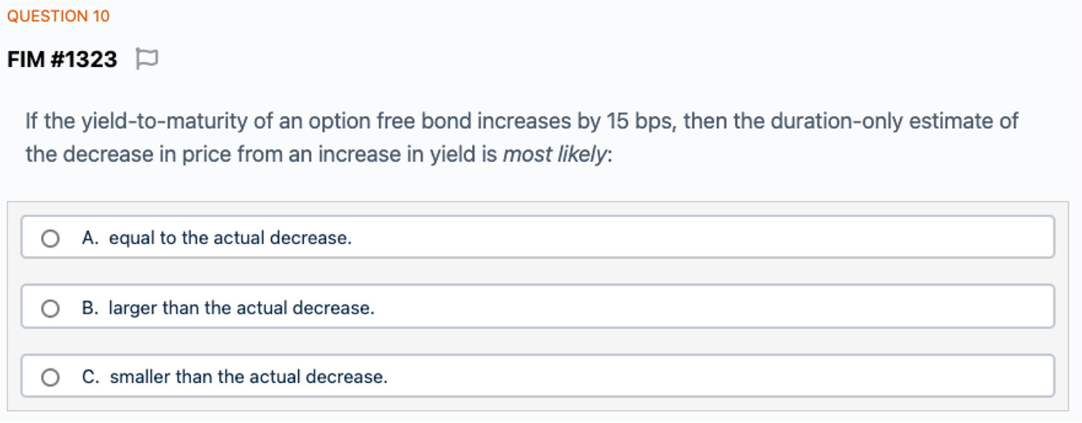Select the radio button for option A
This screenshot has width=1082, height=423.
pyautogui.click(x=50, y=239)
